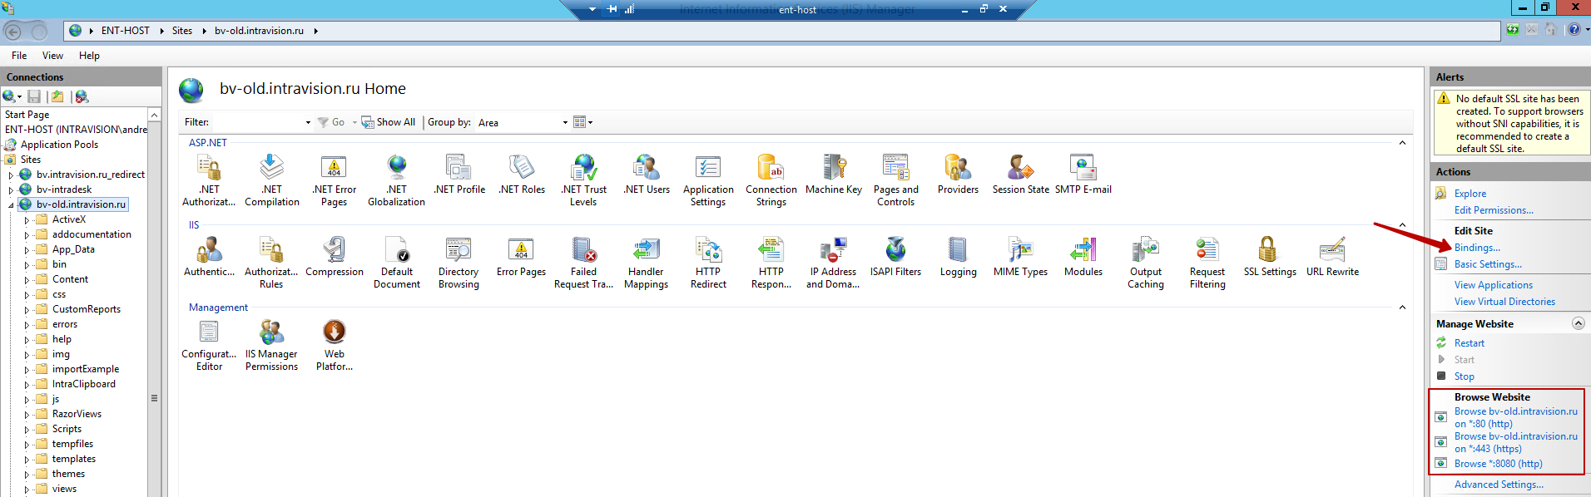Image resolution: width=1591 pixels, height=497 pixels.
Task: Click the Explore action
Action: tap(1470, 194)
